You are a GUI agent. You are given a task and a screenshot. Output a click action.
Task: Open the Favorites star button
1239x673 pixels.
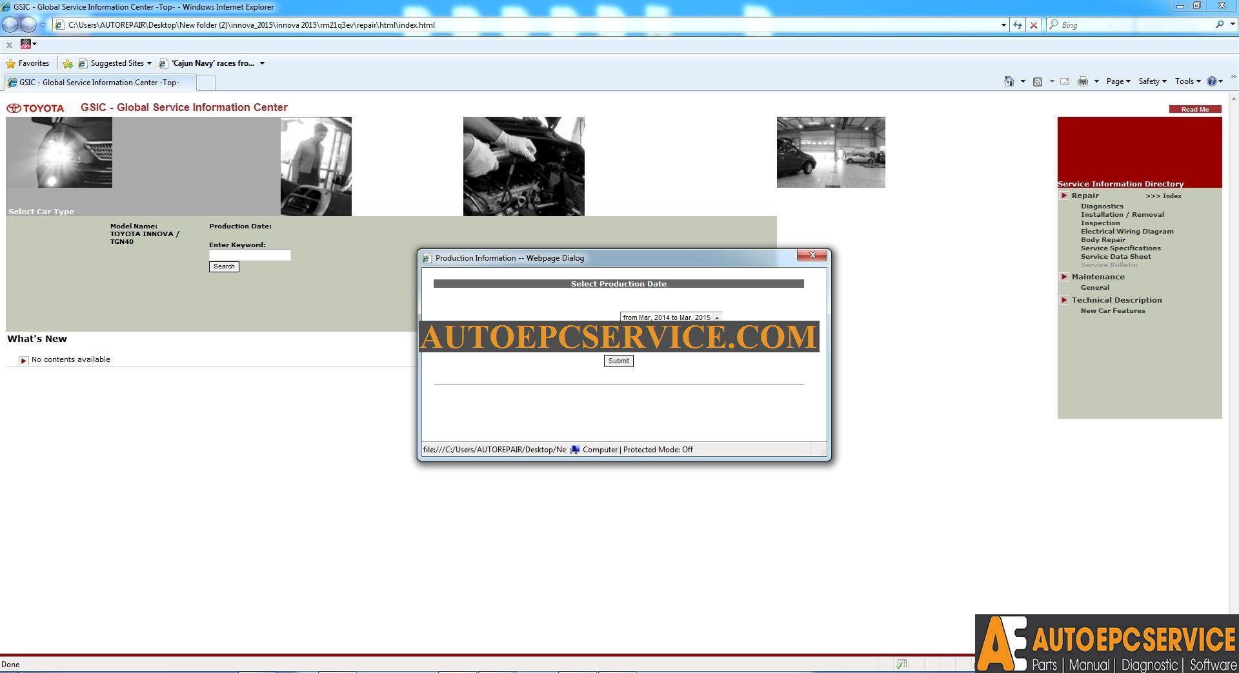pos(27,63)
